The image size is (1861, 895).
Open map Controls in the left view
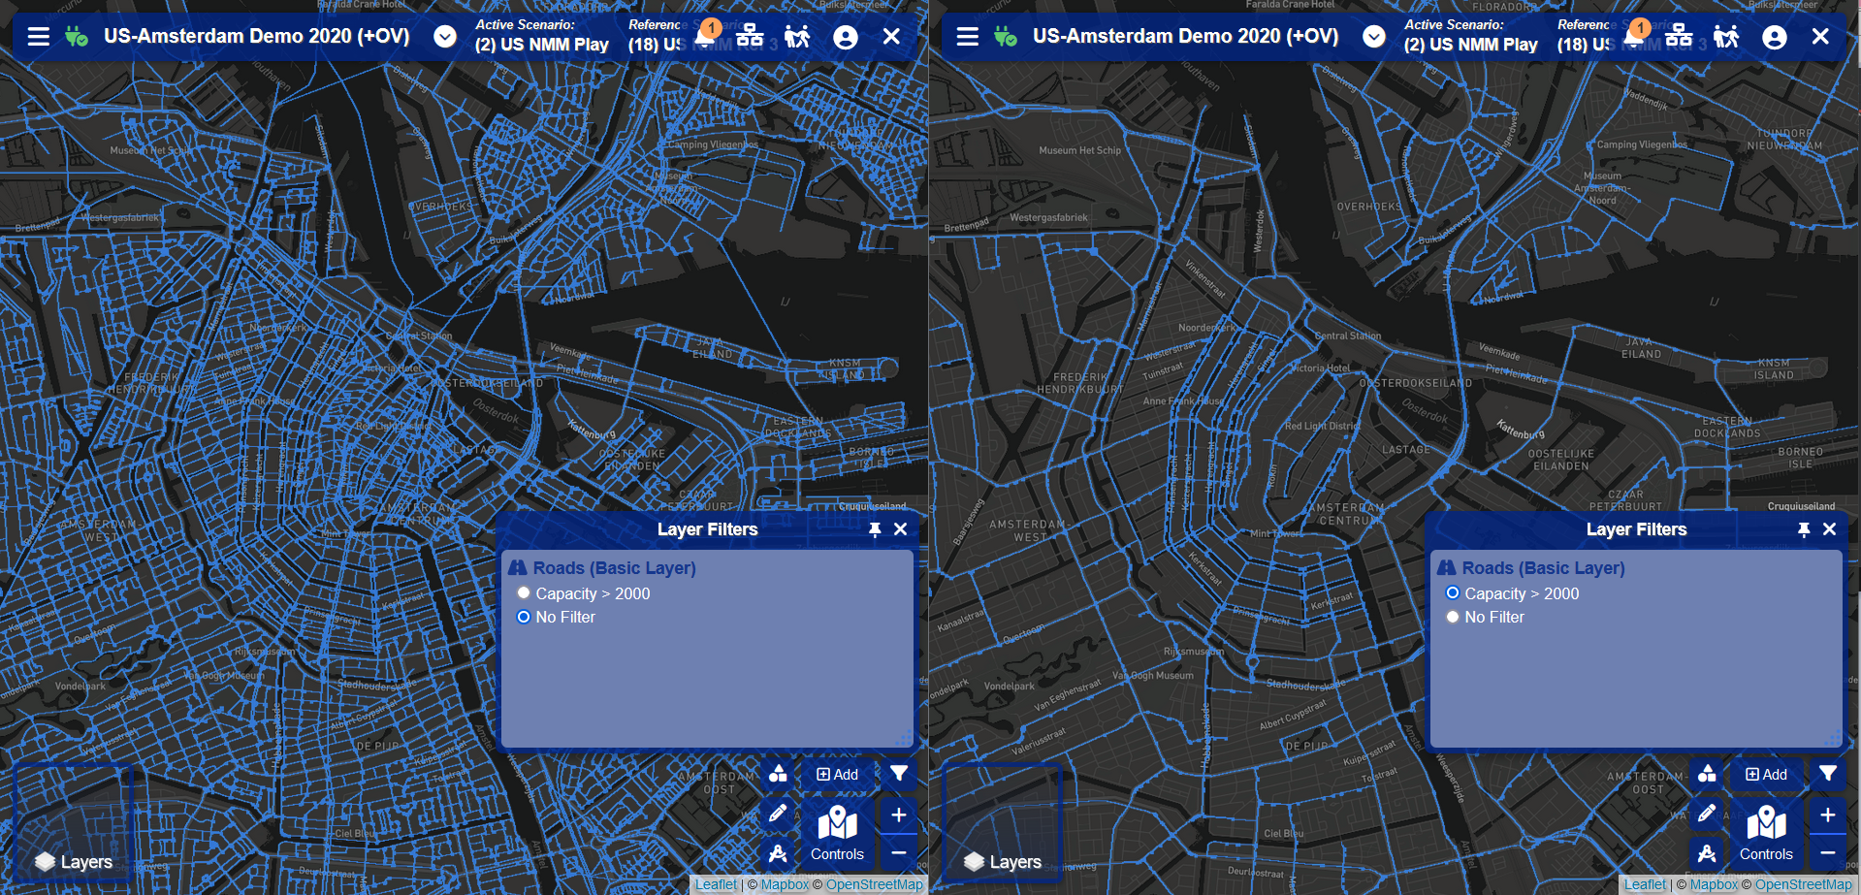837,833
